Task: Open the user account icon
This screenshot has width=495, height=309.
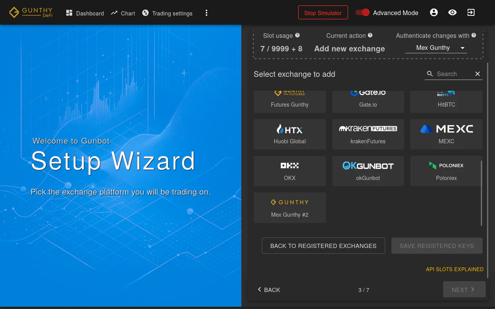Action: pos(434,12)
